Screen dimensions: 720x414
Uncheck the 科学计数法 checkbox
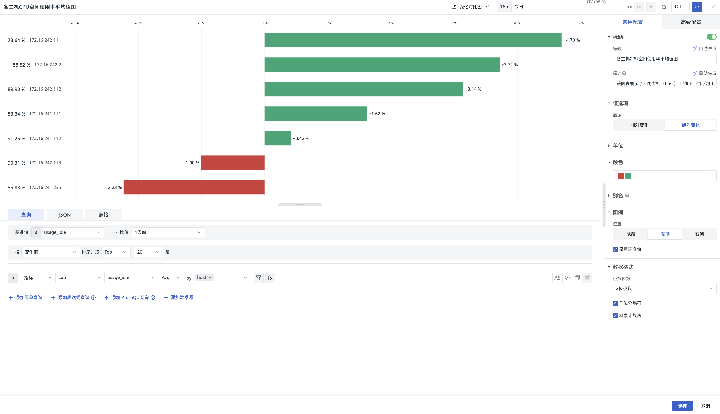click(x=615, y=316)
